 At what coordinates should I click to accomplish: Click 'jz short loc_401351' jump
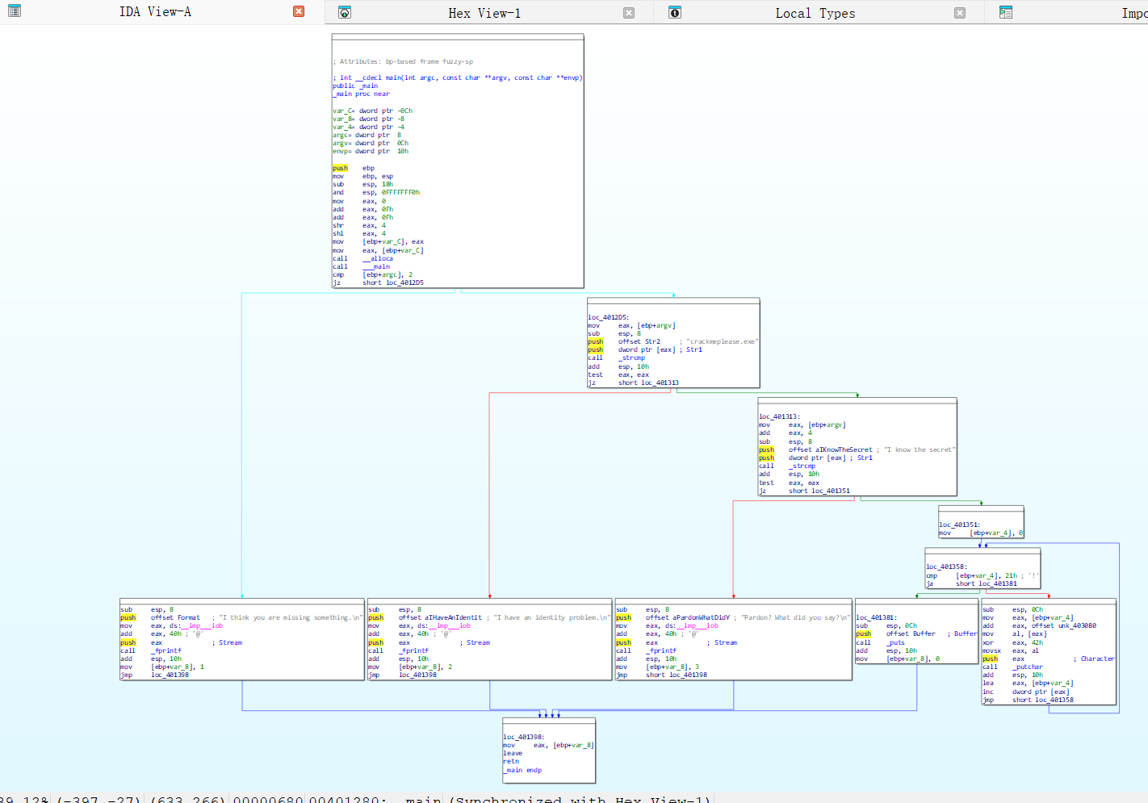pyautogui.click(x=804, y=491)
